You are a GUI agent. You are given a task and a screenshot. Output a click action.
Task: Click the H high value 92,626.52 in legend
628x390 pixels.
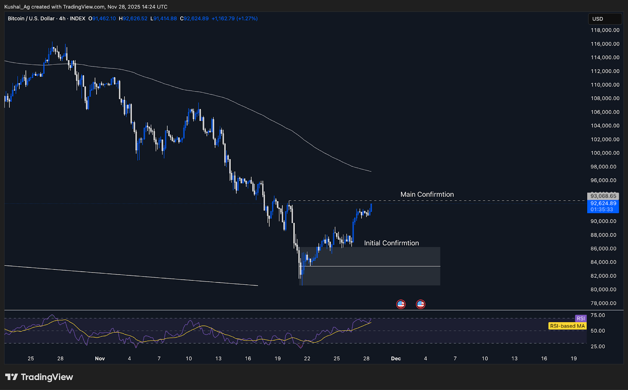point(134,18)
